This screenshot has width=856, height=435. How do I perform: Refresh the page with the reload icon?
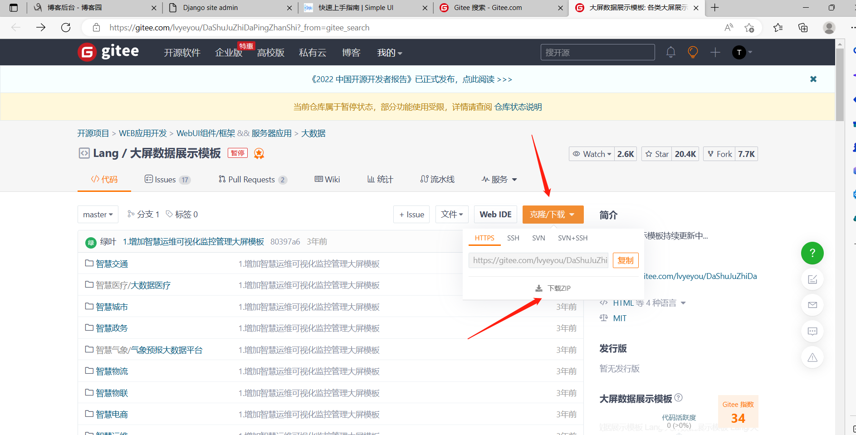pyautogui.click(x=66, y=28)
